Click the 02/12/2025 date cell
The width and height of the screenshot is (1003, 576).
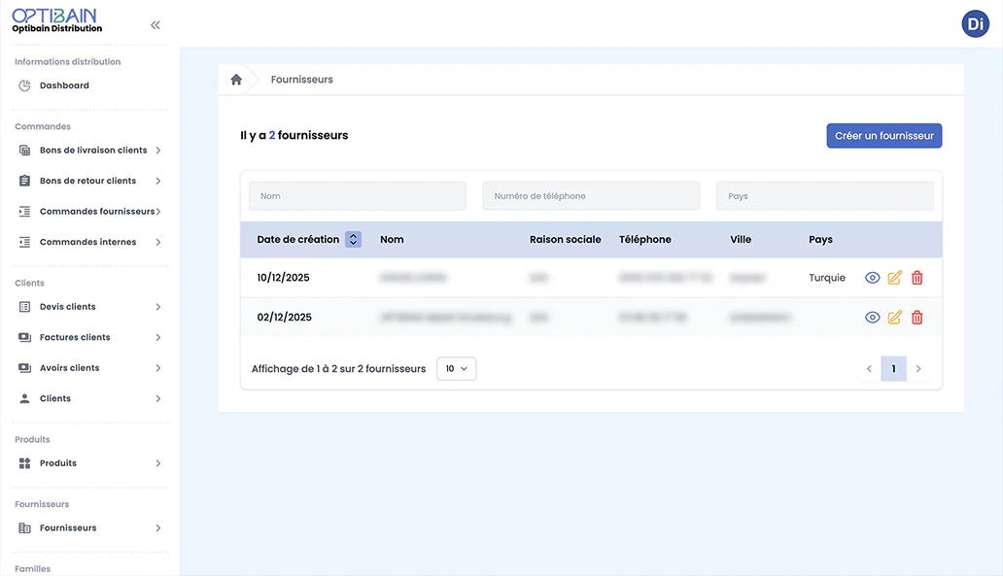click(x=284, y=317)
